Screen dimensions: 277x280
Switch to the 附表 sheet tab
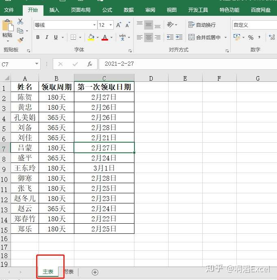click(x=69, y=271)
